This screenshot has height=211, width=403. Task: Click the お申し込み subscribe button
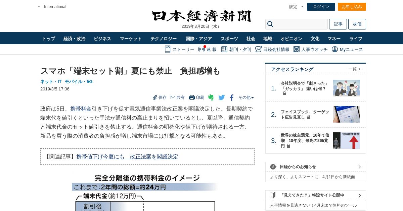pos(352,7)
